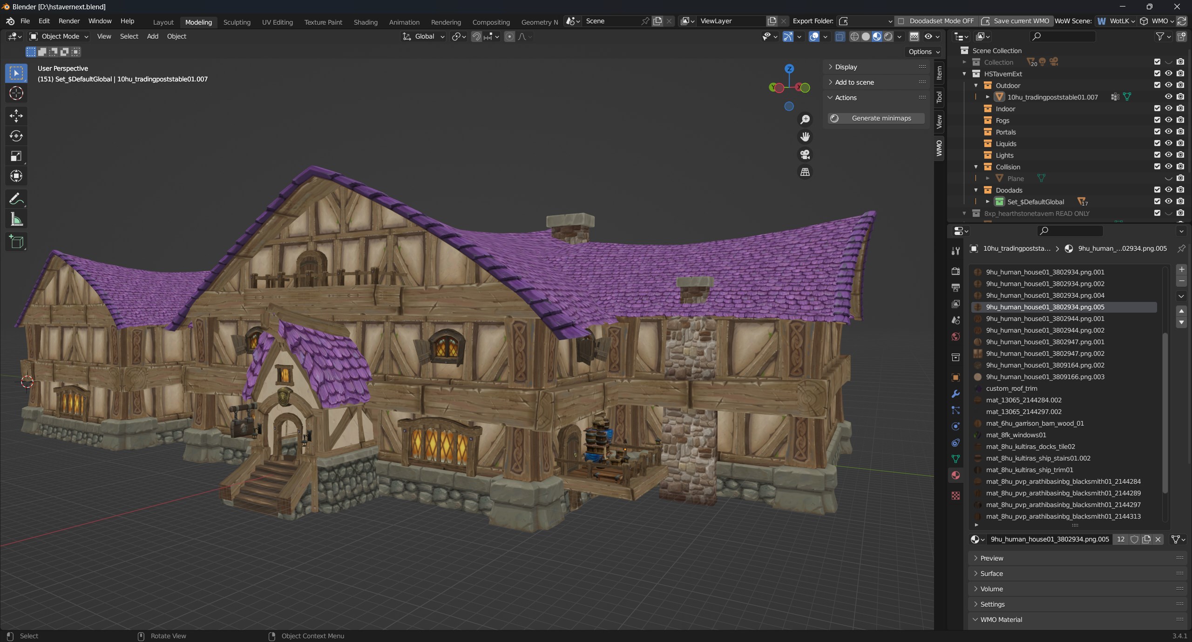The height and width of the screenshot is (642, 1192).
Task: Open the Scene properties tab icon
Action: [x=955, y=320]
